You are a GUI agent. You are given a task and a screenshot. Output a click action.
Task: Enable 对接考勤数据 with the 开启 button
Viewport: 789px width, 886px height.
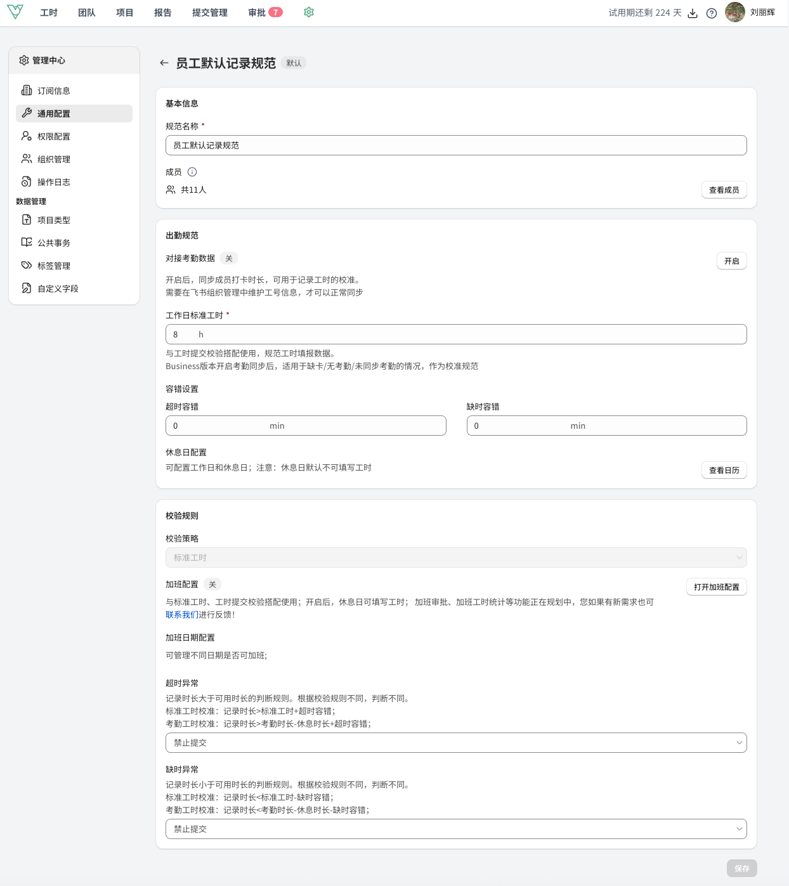[x=731, y=261]
